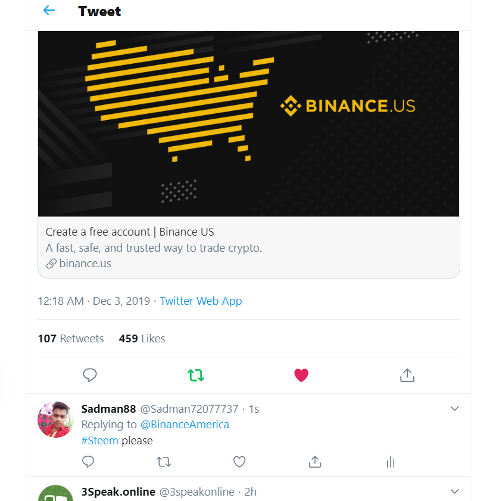The image size is (477, 501).
Task: View the 107 Retweets list
Action: pos(71,338)
